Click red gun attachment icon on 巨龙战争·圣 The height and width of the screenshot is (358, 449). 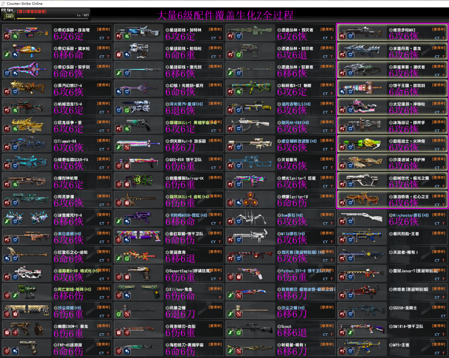7,129
